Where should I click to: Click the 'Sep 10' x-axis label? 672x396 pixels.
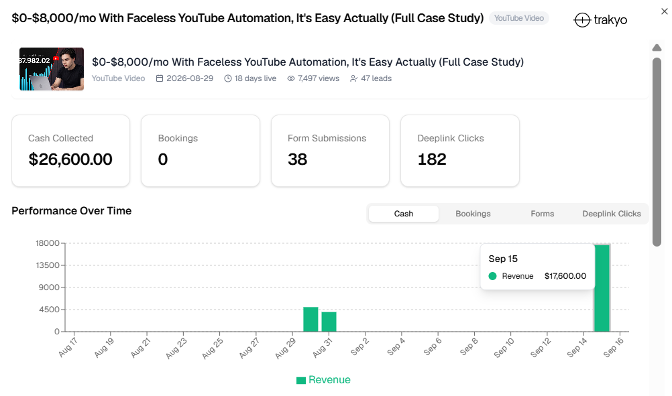[x=504, y=347]
